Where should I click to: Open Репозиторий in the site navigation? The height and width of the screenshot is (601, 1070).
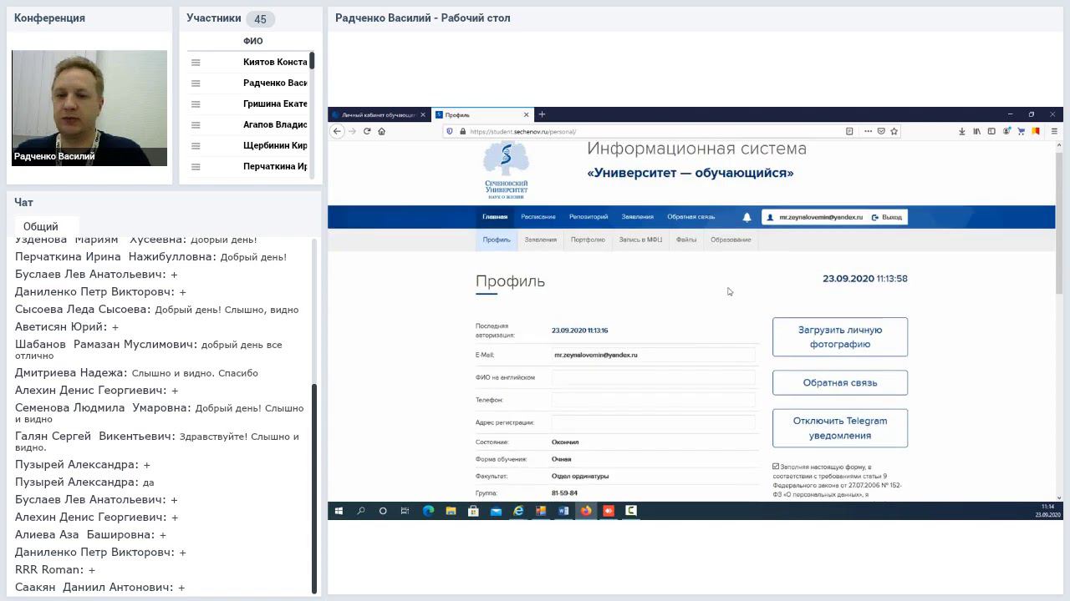click(588, 217)
